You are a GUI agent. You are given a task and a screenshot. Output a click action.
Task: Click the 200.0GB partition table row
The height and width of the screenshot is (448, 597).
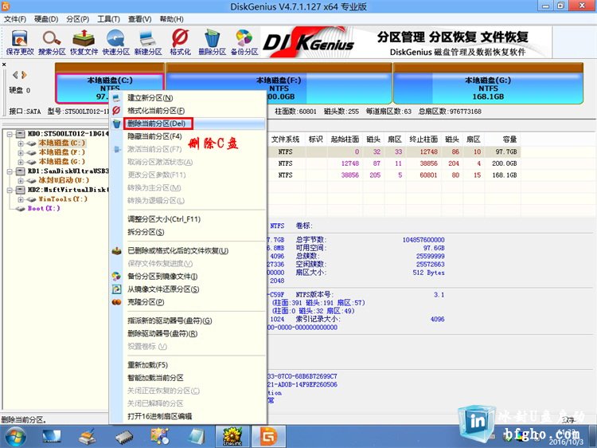point(395,163)
